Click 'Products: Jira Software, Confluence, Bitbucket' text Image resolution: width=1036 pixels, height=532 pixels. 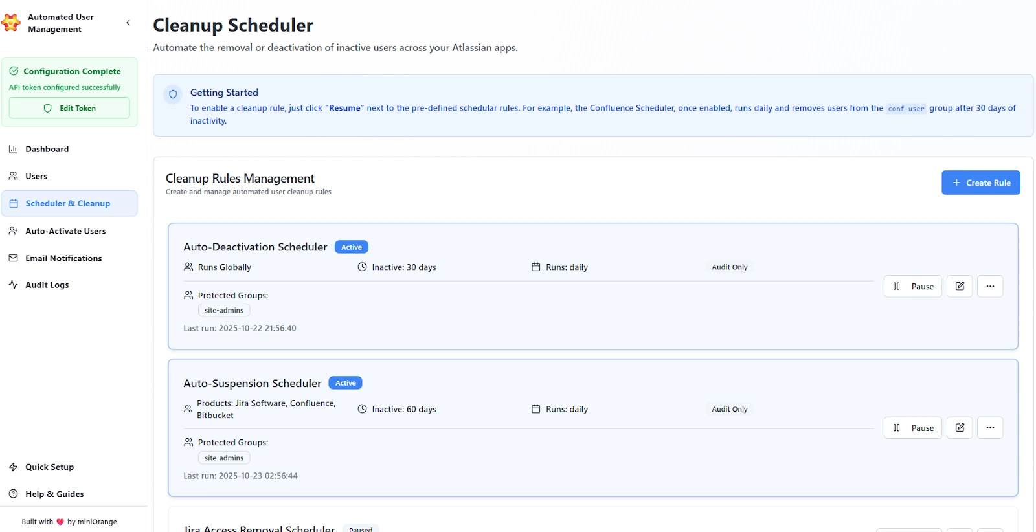266,409
